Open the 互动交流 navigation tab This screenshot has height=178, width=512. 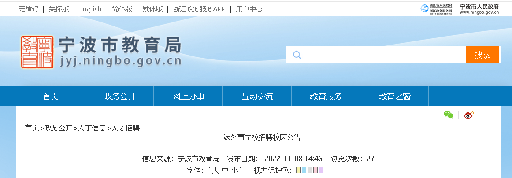(257, 96)
